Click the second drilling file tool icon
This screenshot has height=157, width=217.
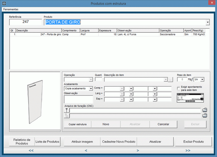(x=67, y=116)
